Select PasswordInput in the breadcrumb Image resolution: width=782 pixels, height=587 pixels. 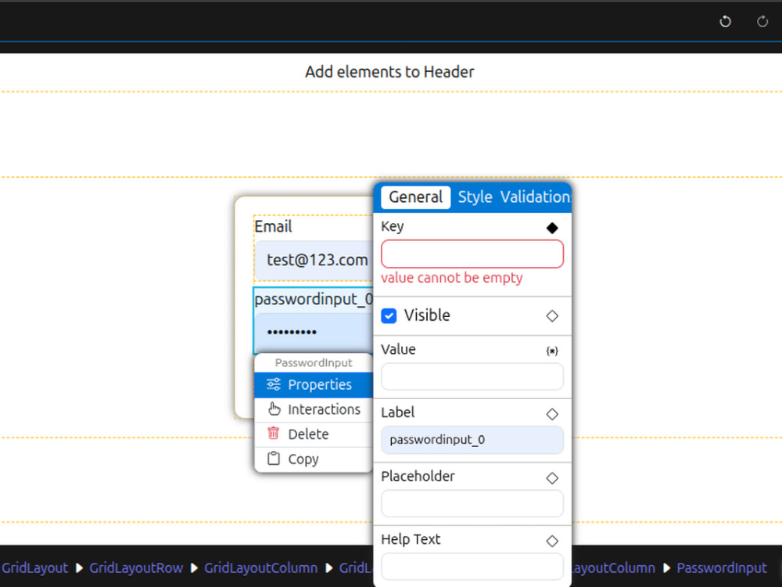(x=722, y=568)
